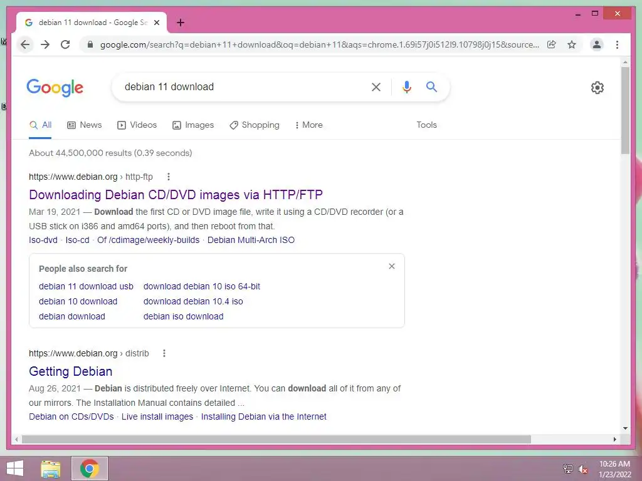This screenshot has width=642, height=481.
Task: Search for 'debian 10 download' suggestion
Action: (x=78, y=301)
